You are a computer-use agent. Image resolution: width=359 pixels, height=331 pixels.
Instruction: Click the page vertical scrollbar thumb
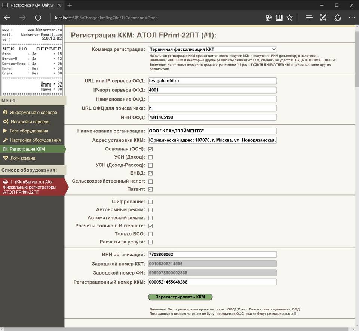pyautogui.click(x=357, y=59)
